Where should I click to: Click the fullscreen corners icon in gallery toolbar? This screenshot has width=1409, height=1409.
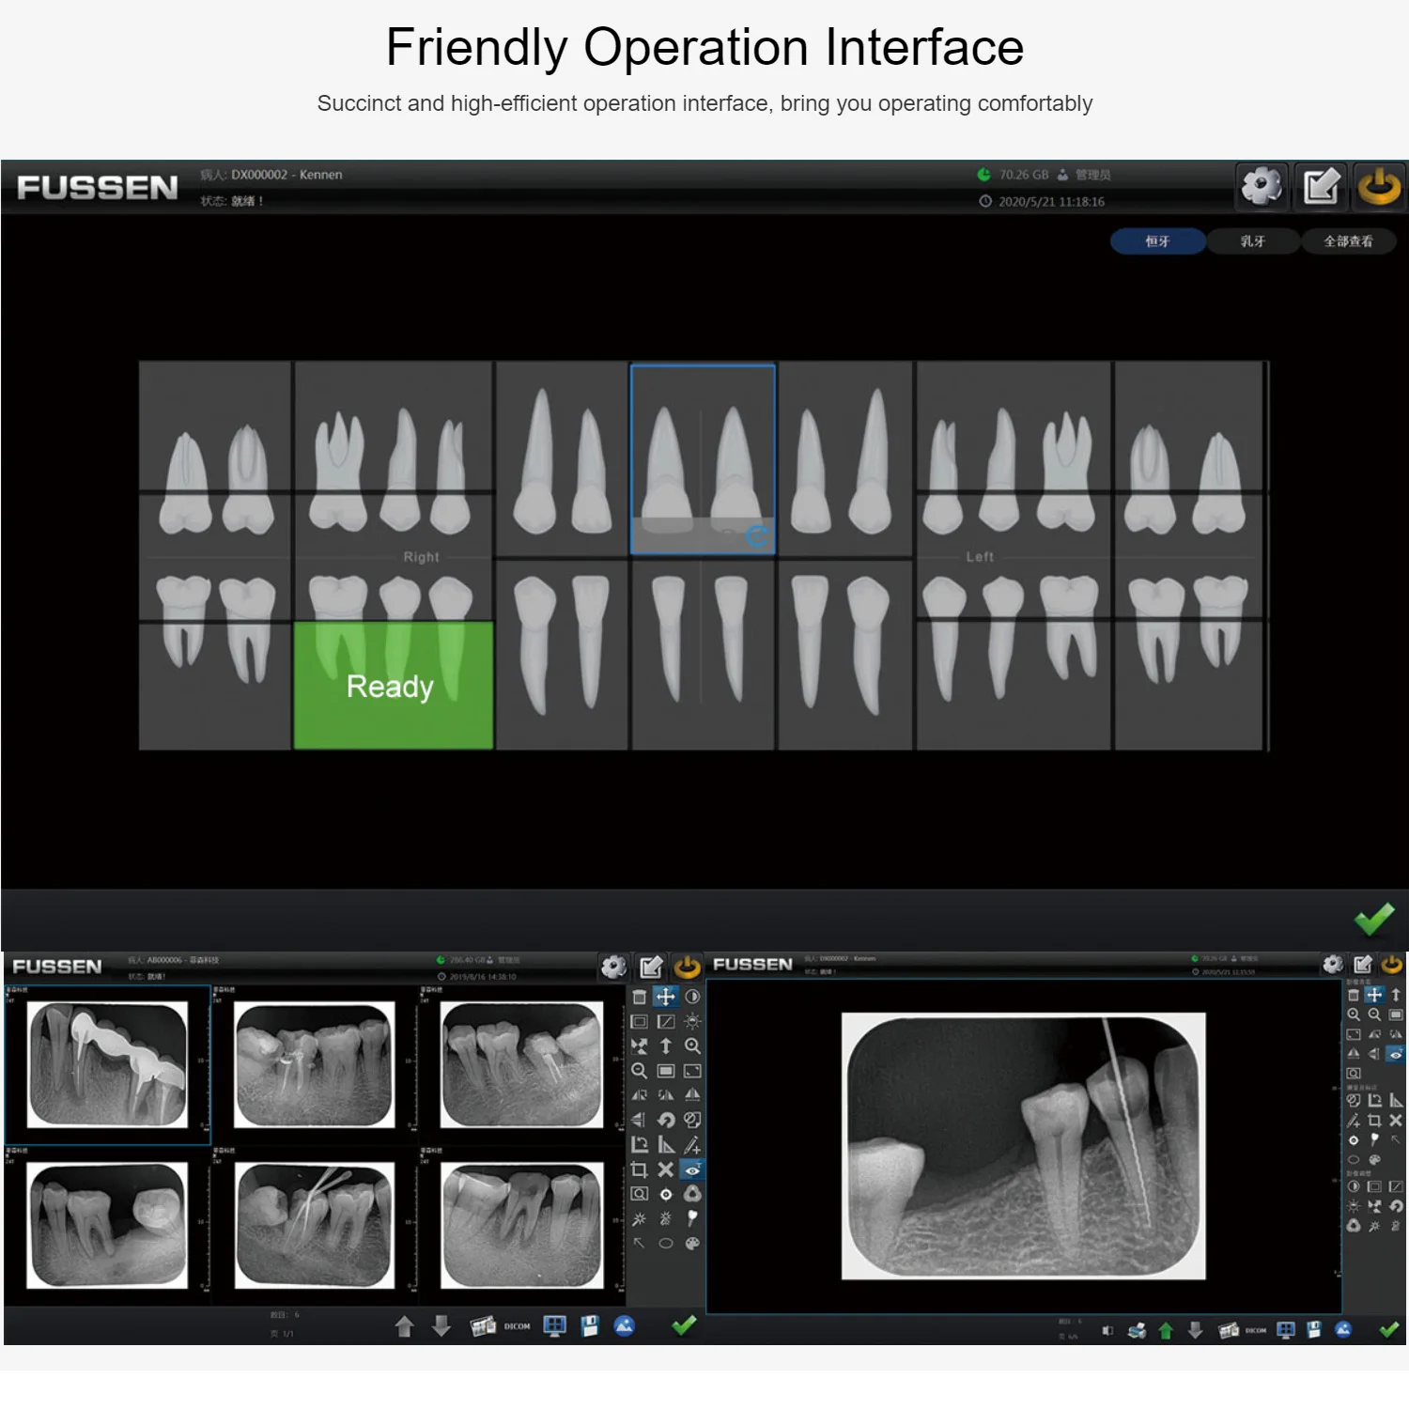pyautogui.click(x=692, y=1071)
